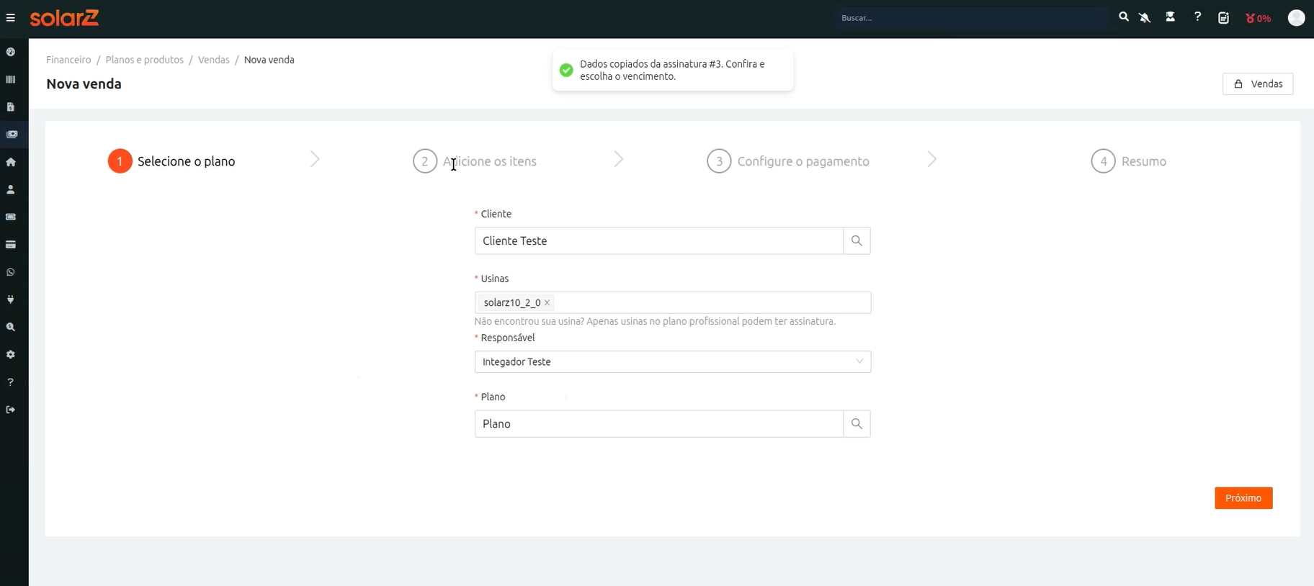Open the user avatar in top bar
The image size is (1314, 586).
pyautogui.click(x=1296, y=17)
